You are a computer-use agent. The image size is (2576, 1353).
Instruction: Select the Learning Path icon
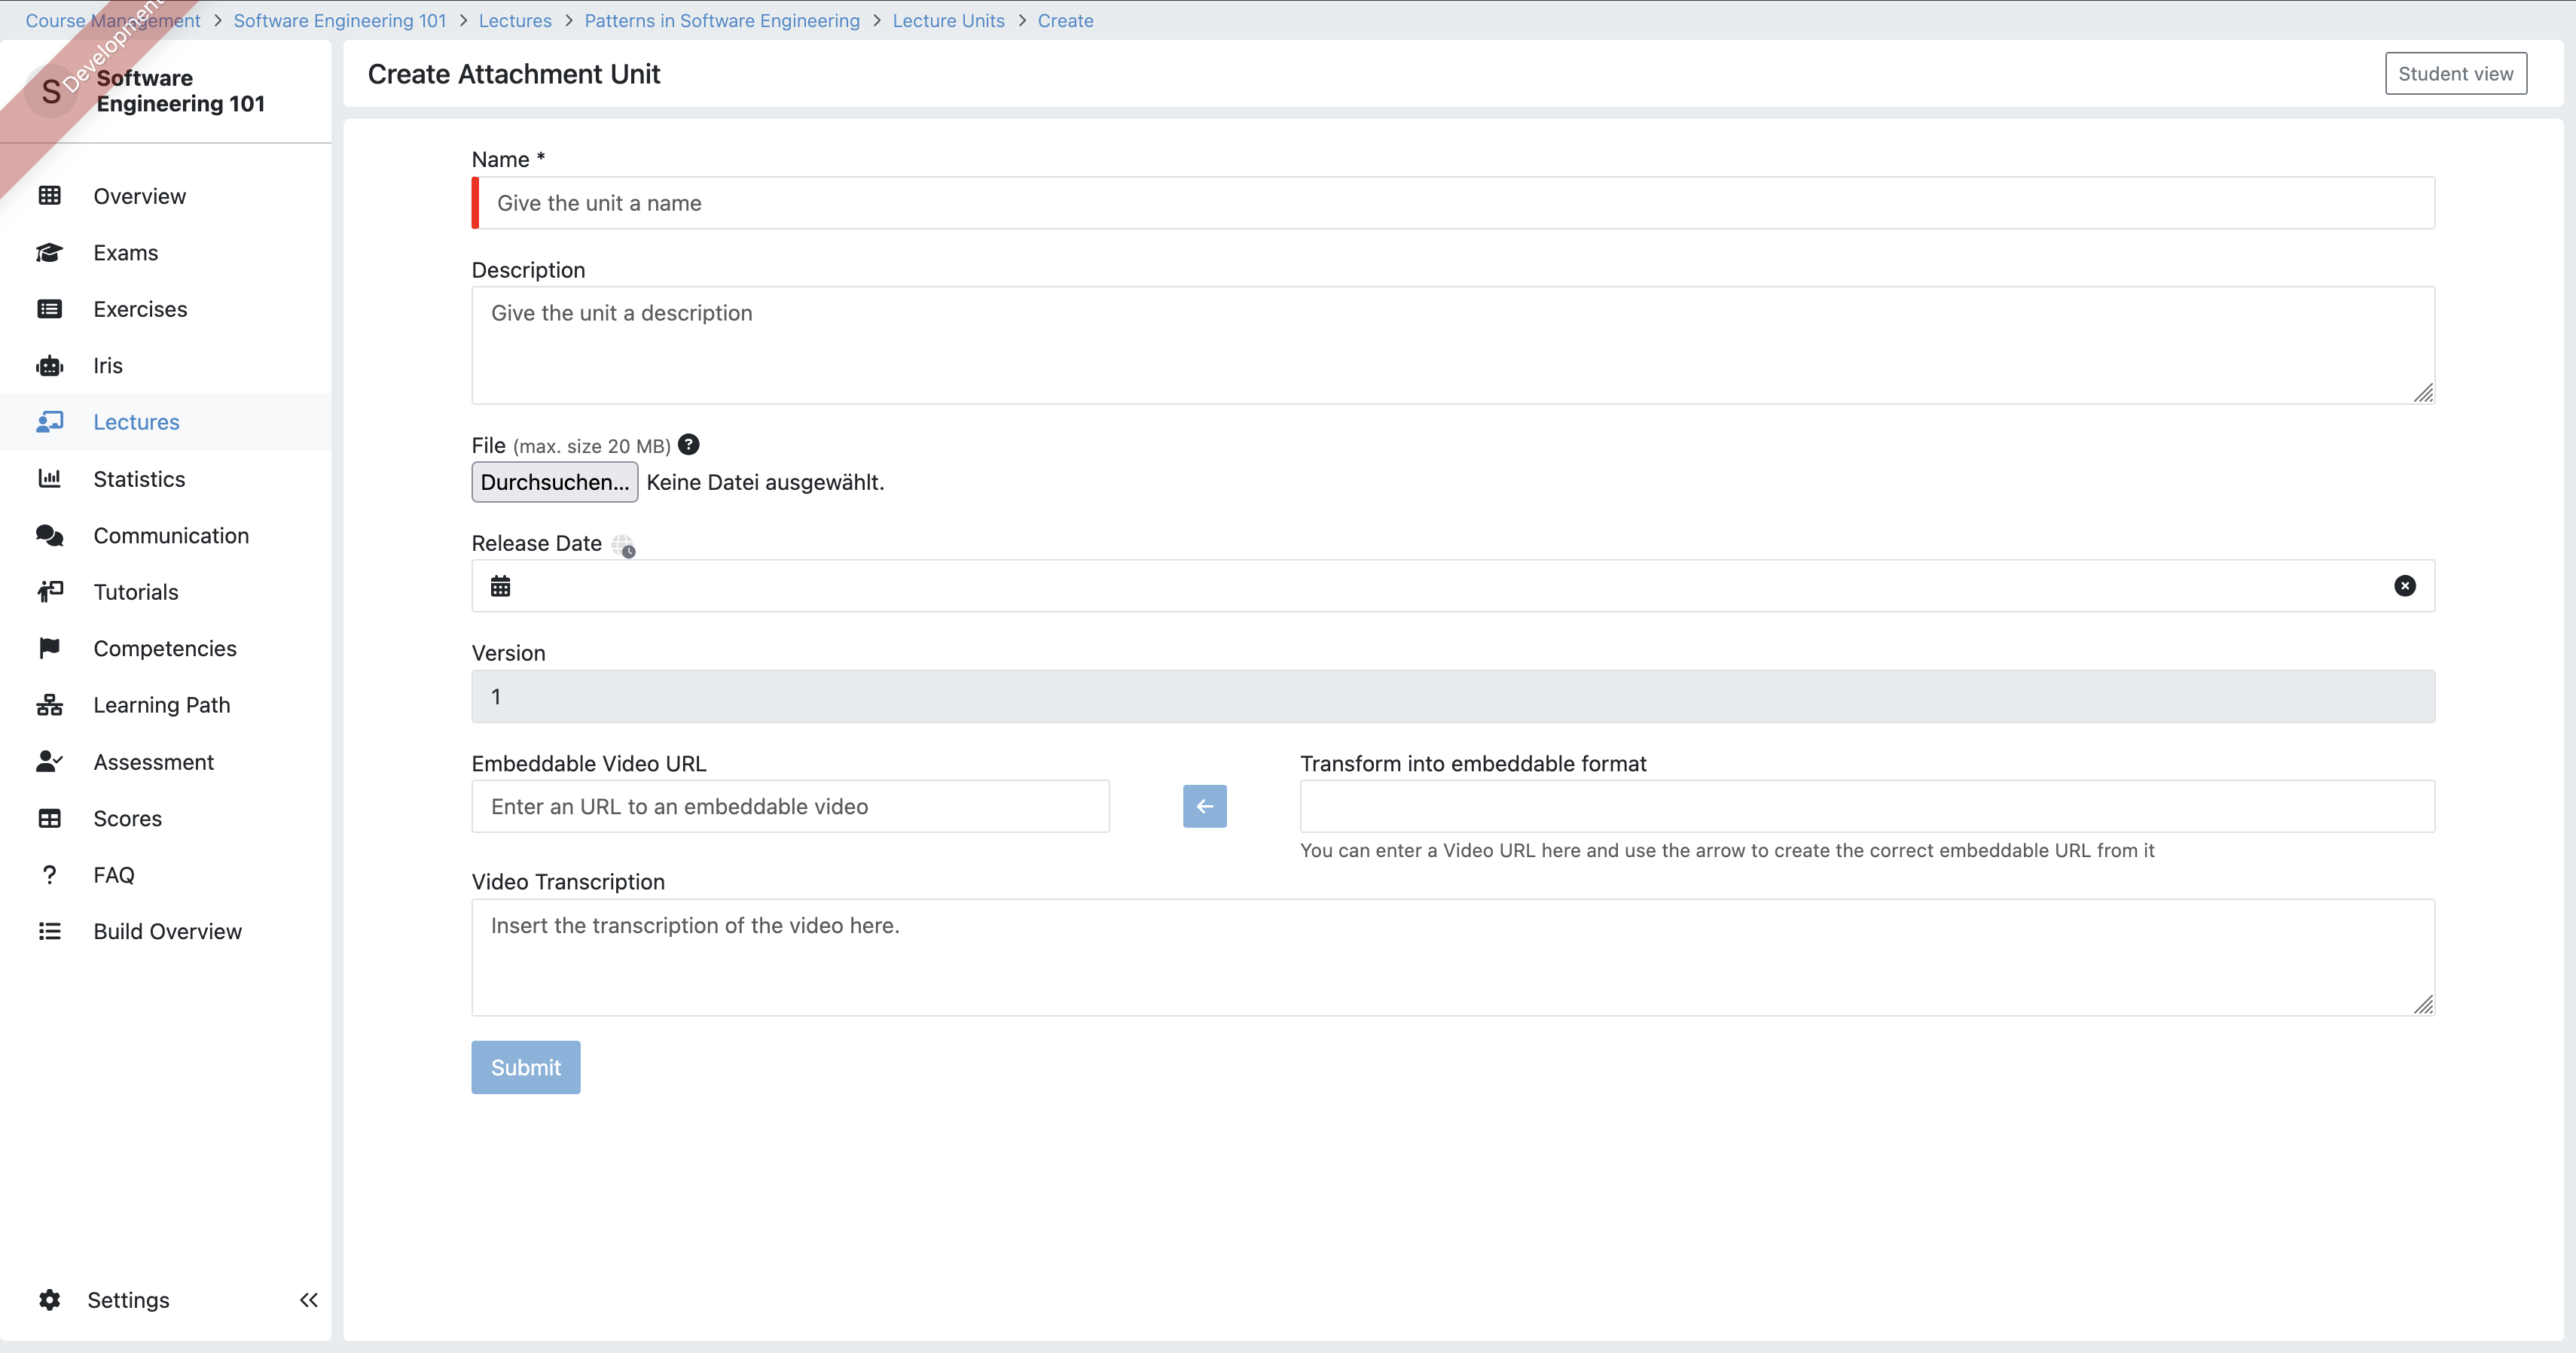click(x=50, y=704)
